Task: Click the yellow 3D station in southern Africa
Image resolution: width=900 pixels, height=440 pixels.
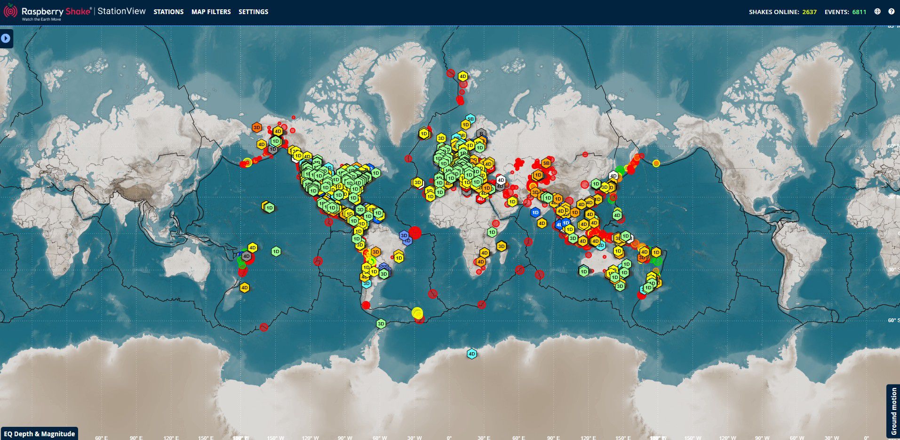Action: point(501,246)
